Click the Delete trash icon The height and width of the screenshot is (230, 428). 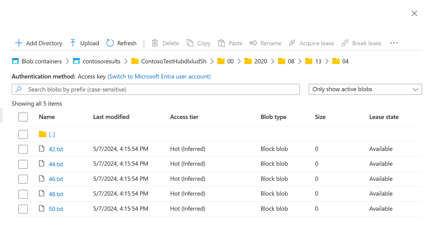click(155, 43)
